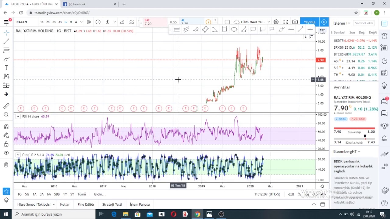
Task: Maximize the bottom panel
Action: (x=323, y=204)
